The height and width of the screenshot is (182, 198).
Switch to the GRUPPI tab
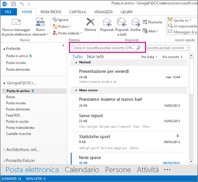[126, 12]
